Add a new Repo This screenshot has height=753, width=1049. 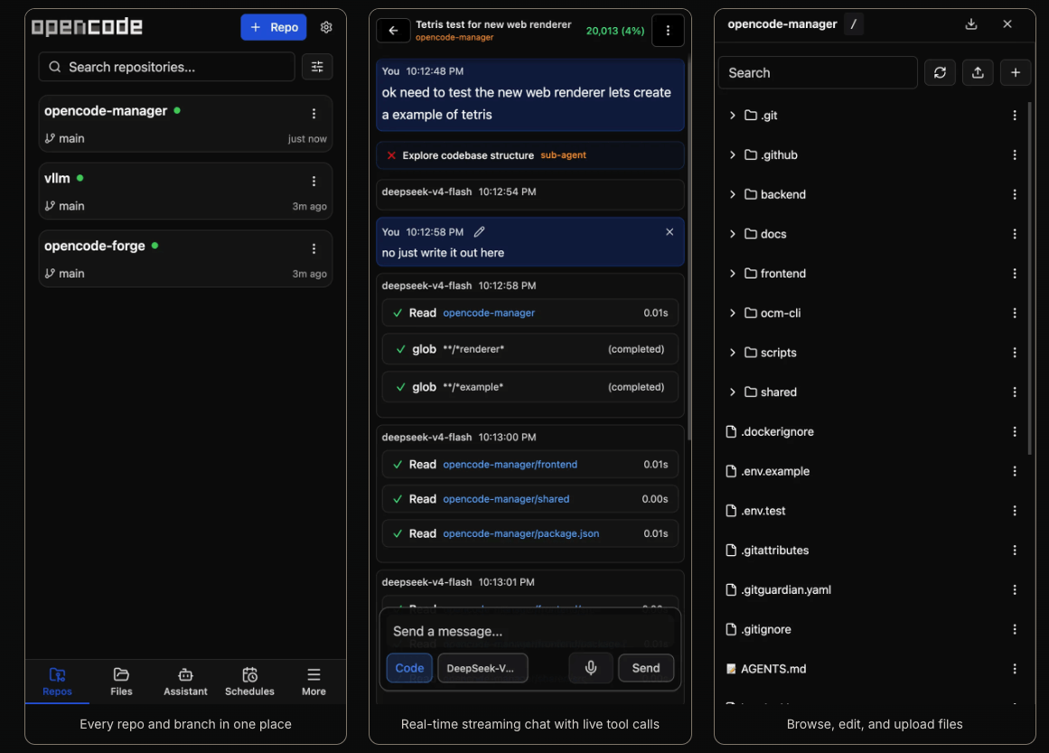274,27
